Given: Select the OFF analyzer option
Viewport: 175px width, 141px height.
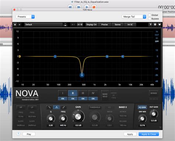Looking at the screenshot, I should coord(157,41).
